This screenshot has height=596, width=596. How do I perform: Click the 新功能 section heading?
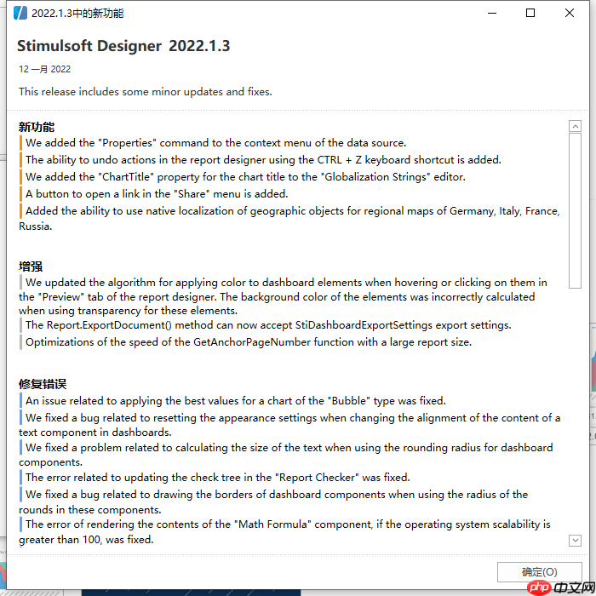click(x=37, y=127)
